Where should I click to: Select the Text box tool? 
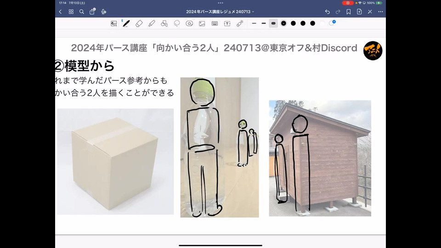227,23
